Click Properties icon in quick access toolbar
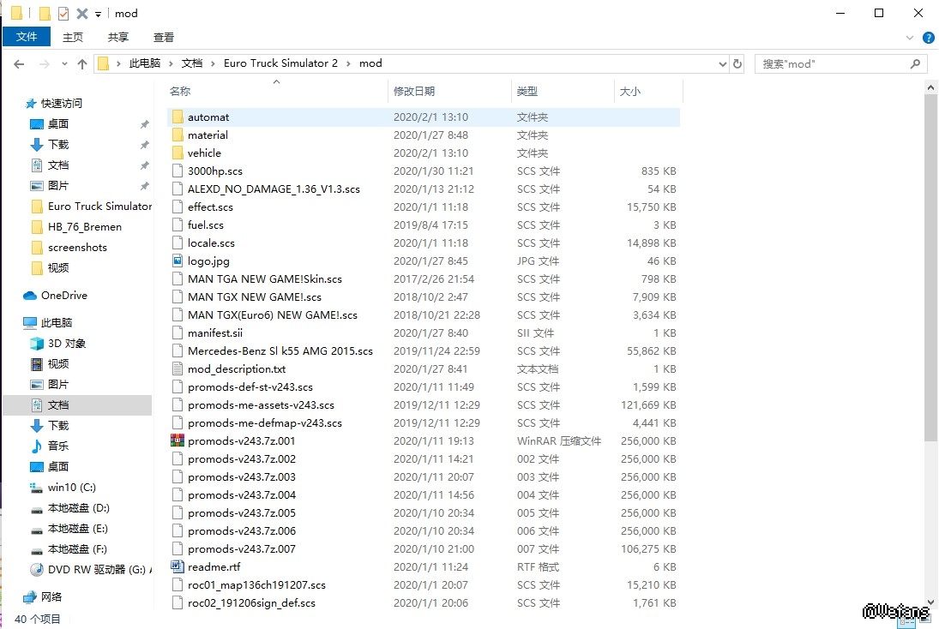This screenshot has width=939, height=629. point(63,14)
